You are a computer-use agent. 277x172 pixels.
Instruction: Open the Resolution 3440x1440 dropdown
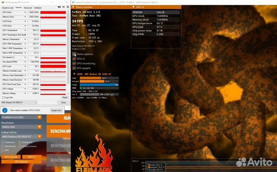[39, 127]
